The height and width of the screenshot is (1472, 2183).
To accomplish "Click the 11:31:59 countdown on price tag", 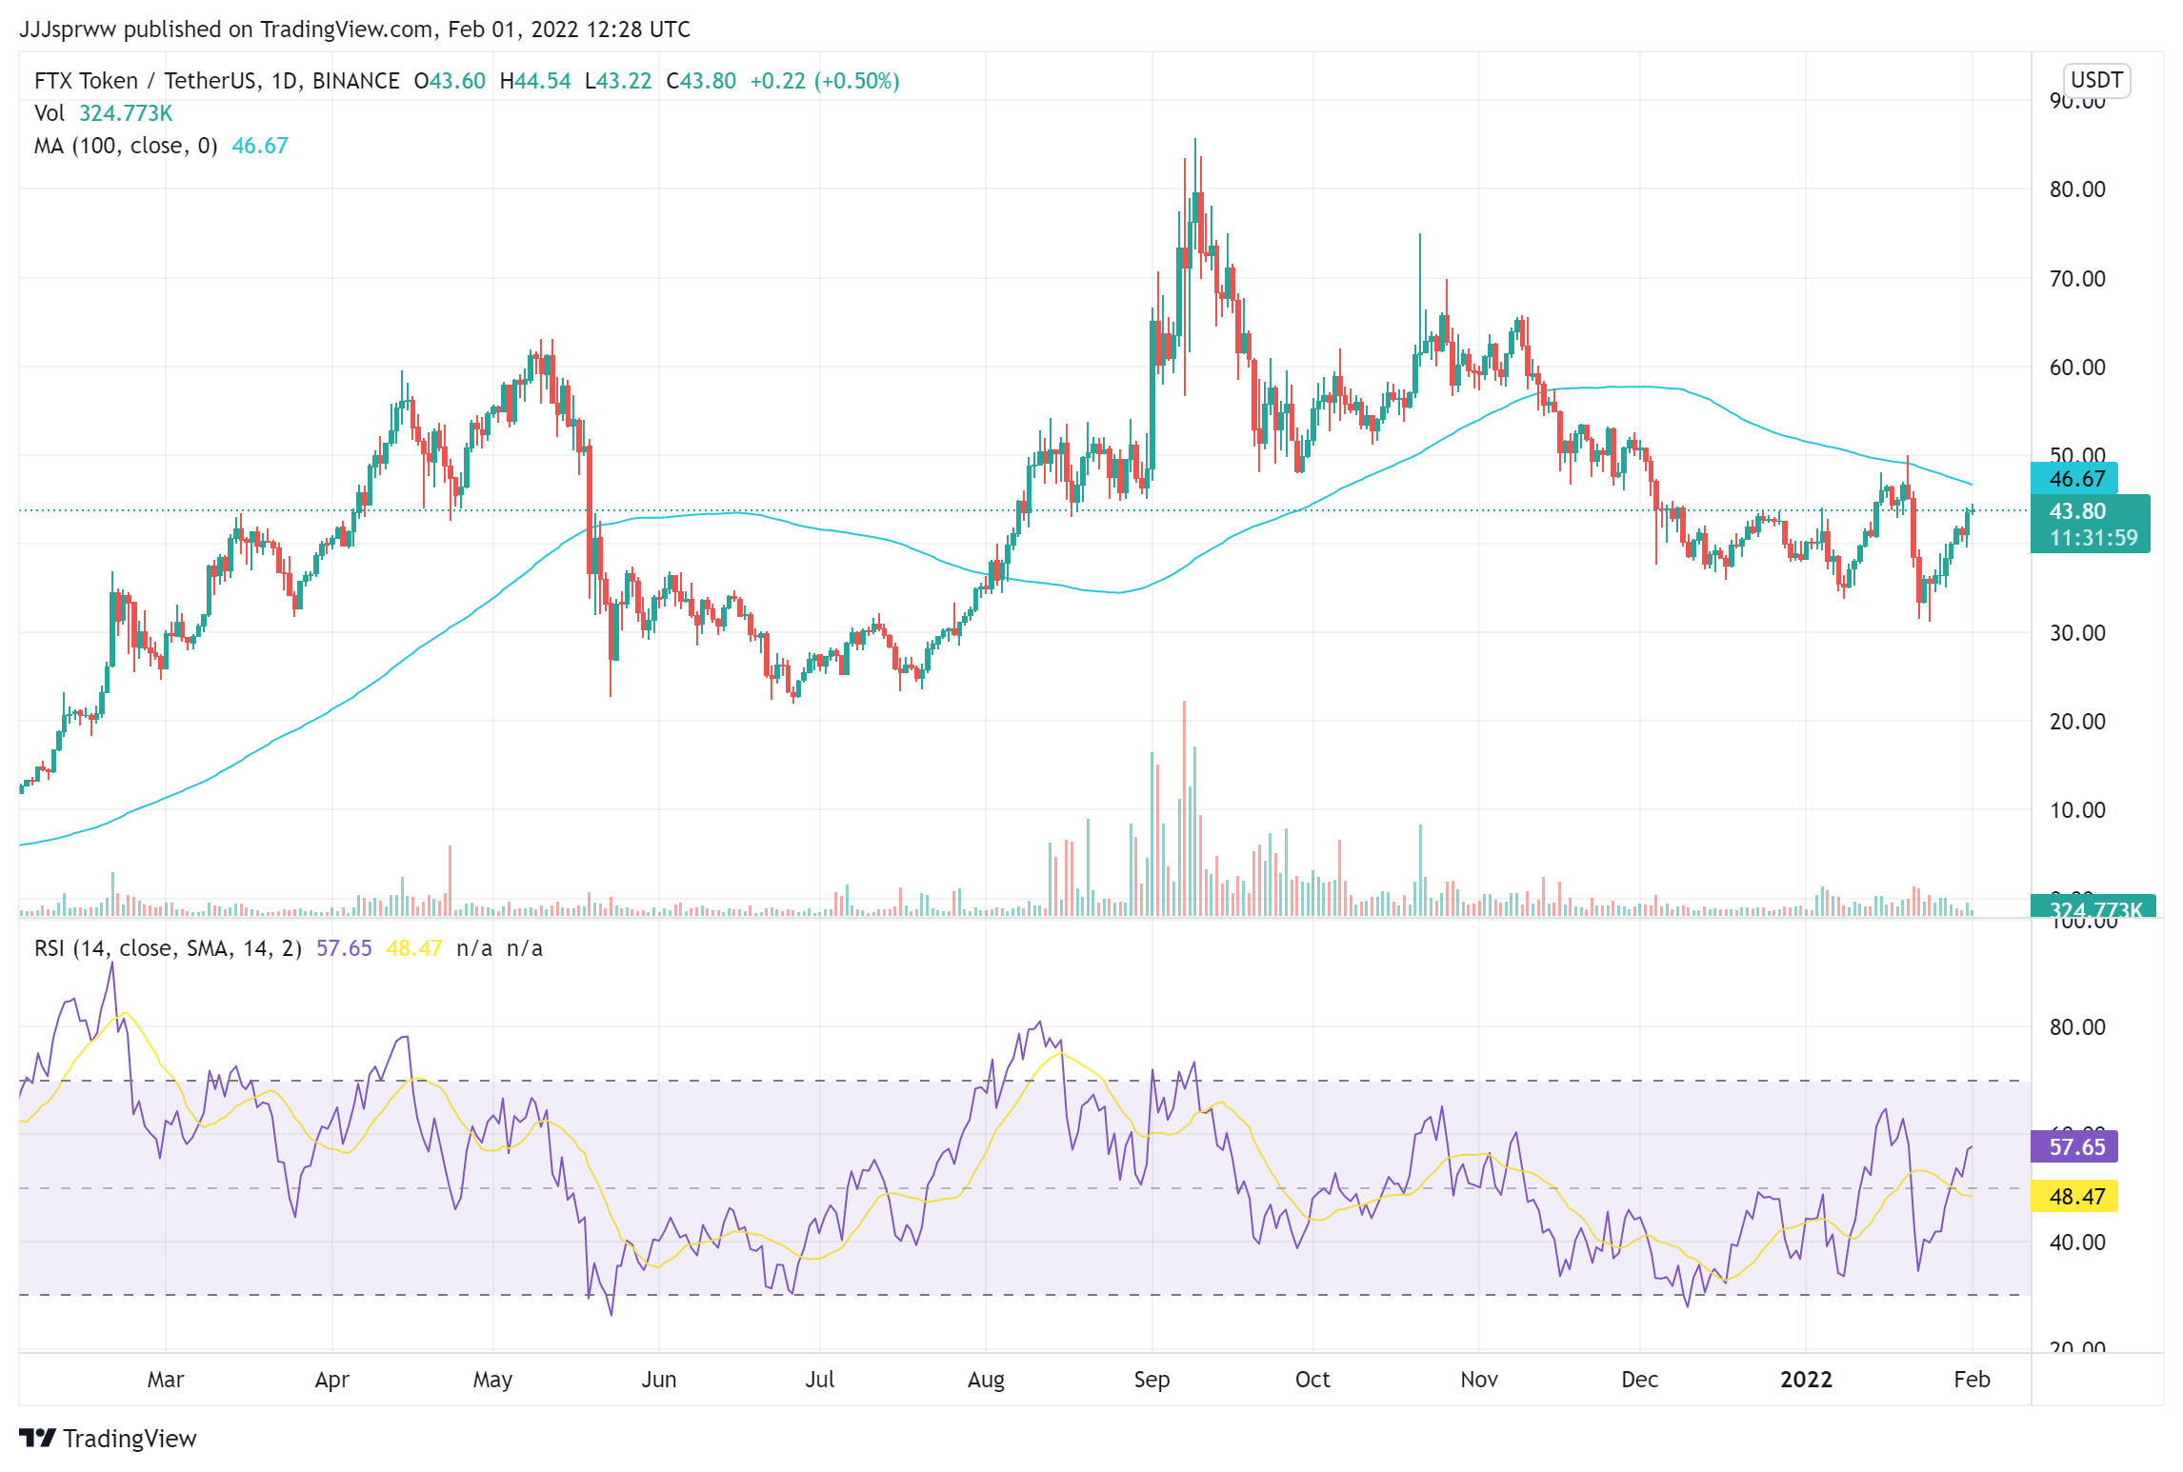I will tap(2093, 538).
